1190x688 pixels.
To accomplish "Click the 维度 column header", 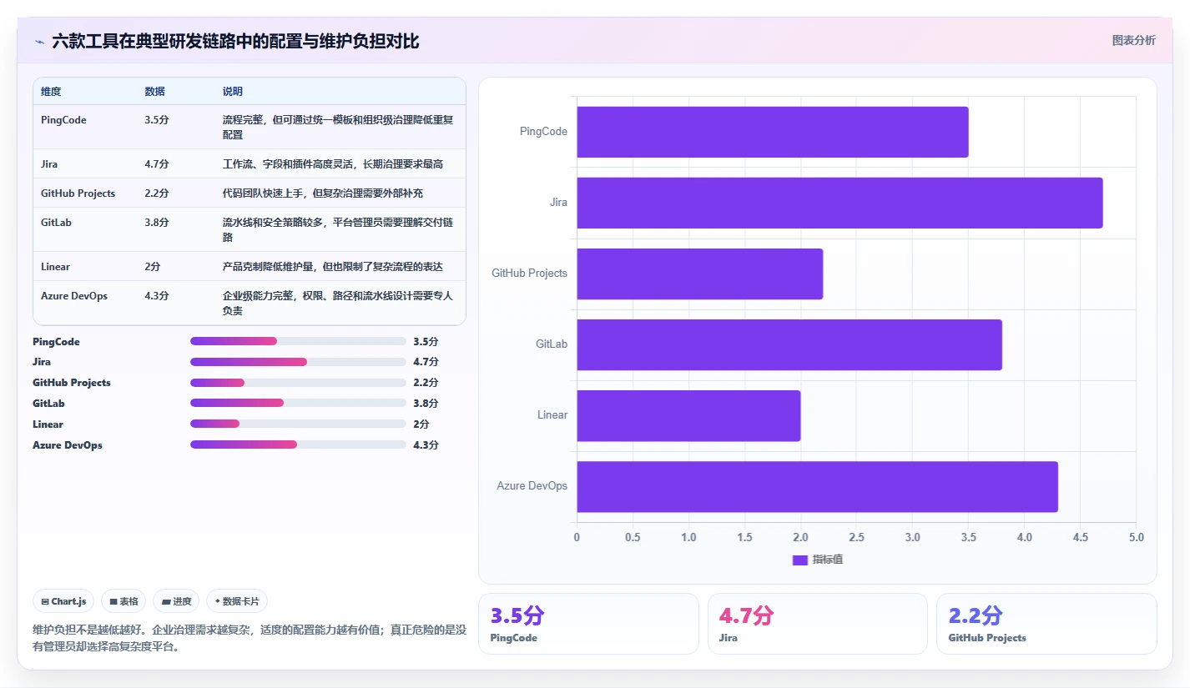I will tap(51, 92).
